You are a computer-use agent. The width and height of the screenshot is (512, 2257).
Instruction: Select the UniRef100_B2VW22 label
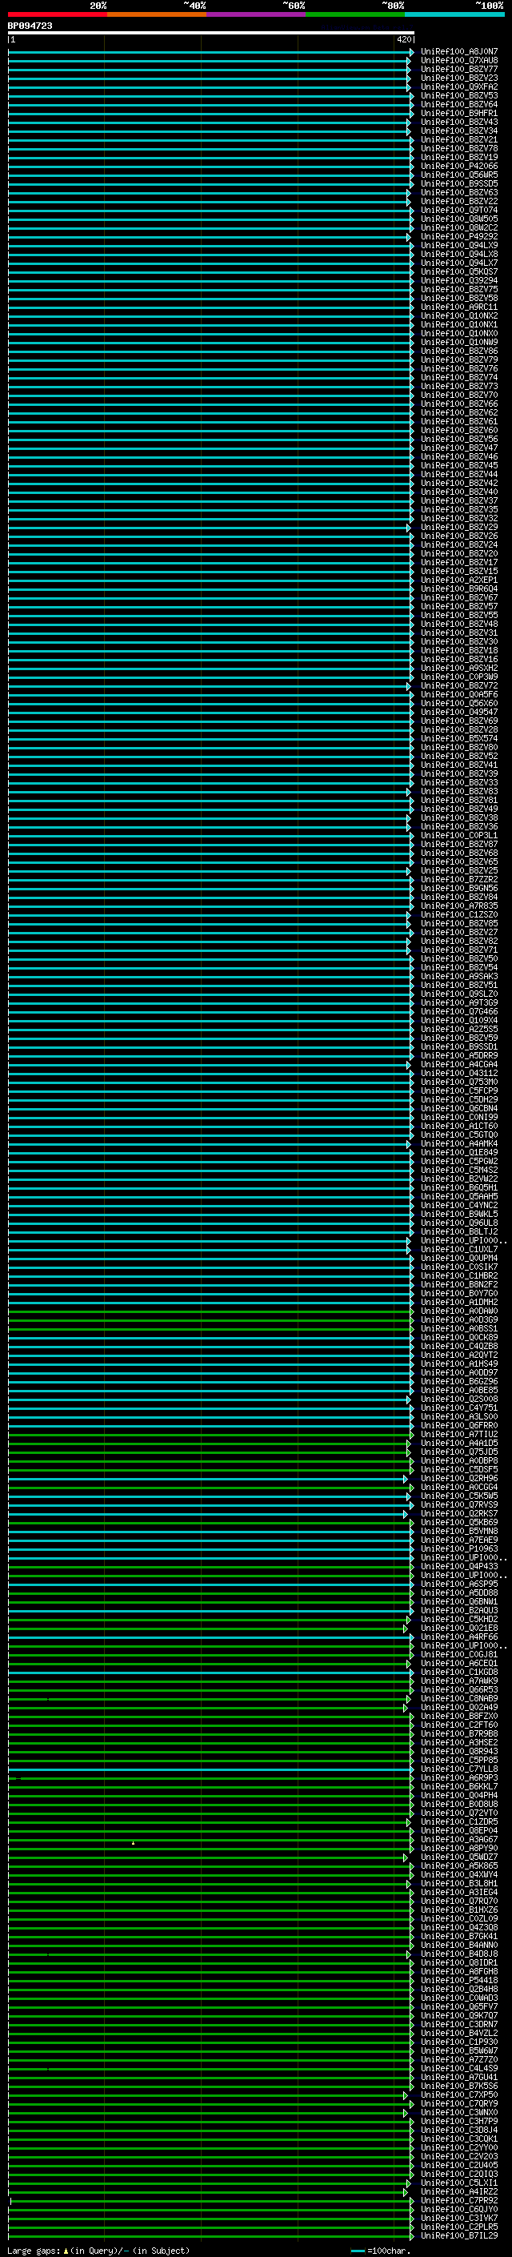point(459,1179)
